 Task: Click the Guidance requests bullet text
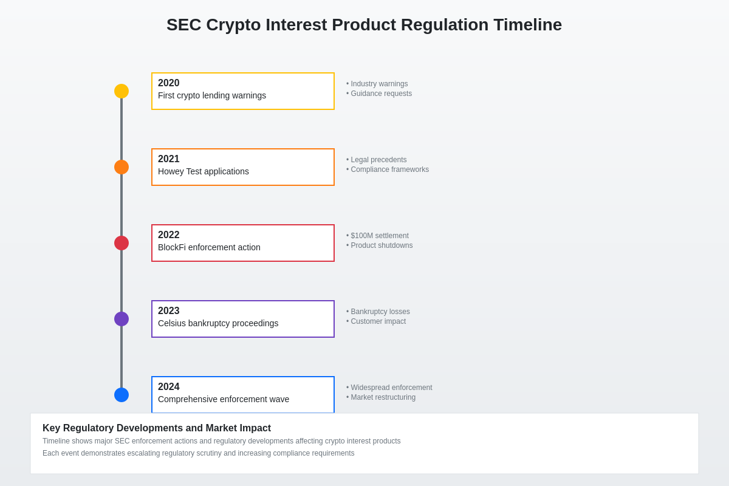[x=381, y=94]
